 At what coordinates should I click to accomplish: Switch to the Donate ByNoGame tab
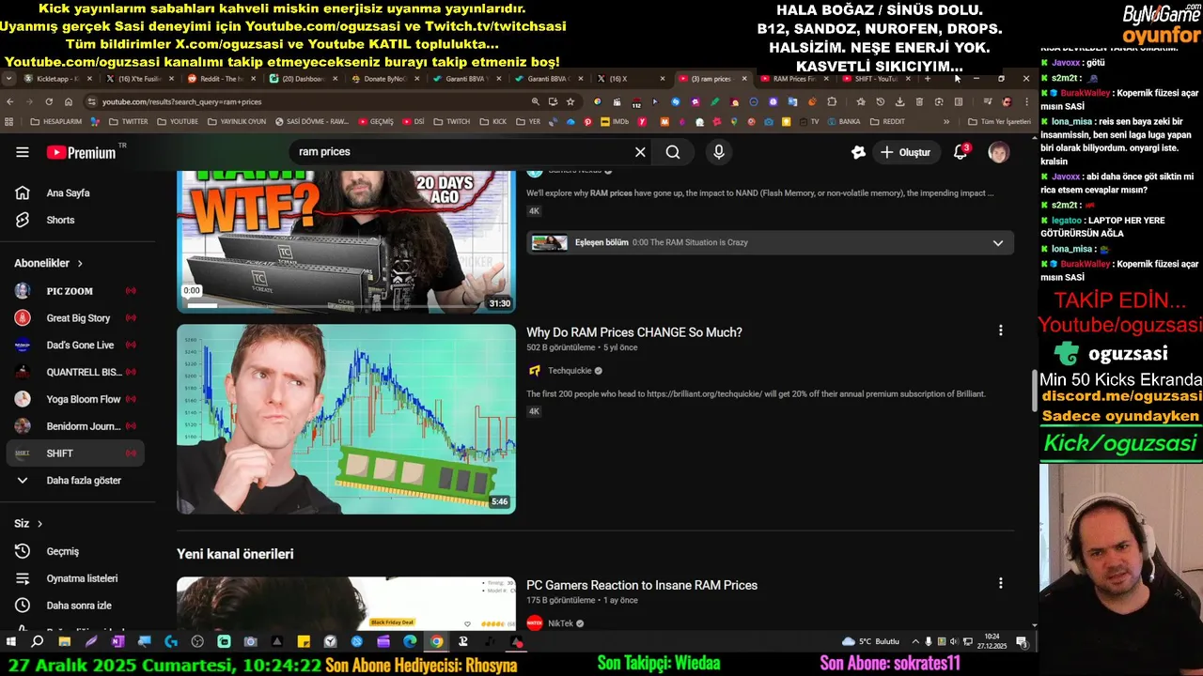click(x=383, y=79)
